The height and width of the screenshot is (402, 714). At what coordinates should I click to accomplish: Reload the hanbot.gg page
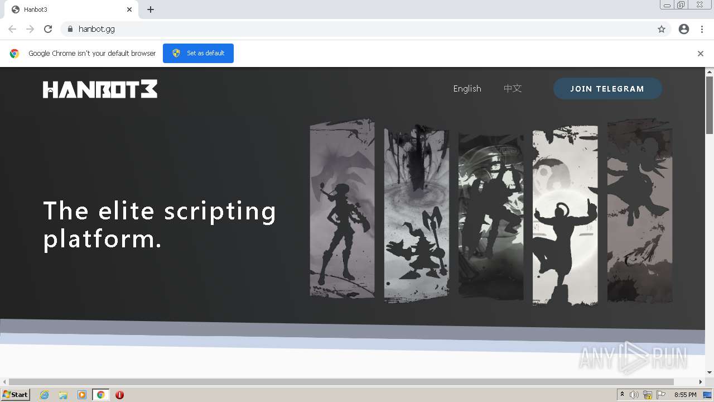click(48, 29)
